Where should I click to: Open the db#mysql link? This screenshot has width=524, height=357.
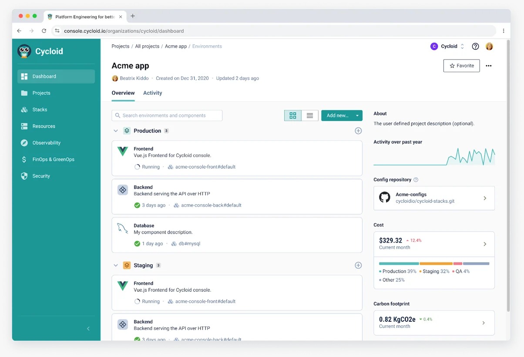pyautogui.click(x=190, y=244)
